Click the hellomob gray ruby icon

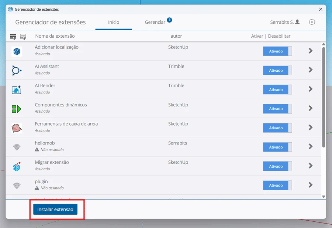(x=17, y=147)
